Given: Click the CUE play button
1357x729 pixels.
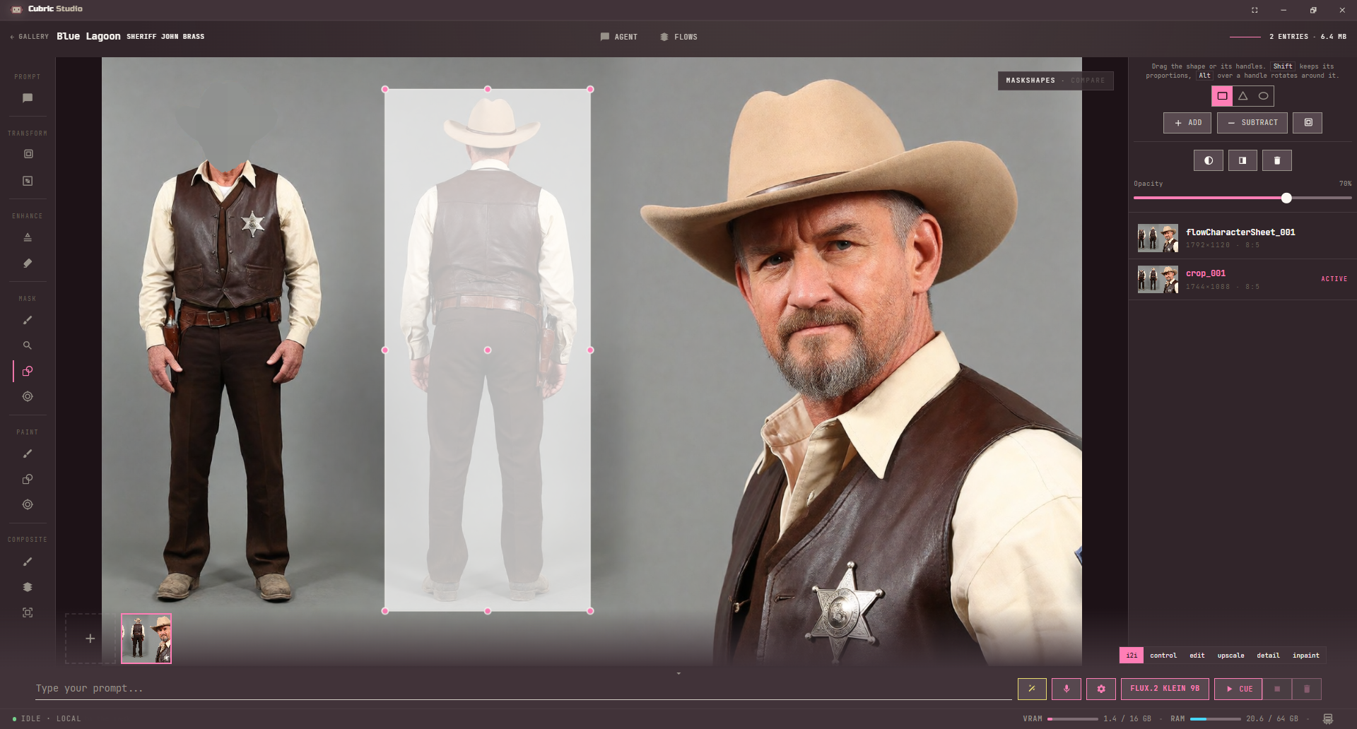Looking at the screenshot, I should 1240,689.
